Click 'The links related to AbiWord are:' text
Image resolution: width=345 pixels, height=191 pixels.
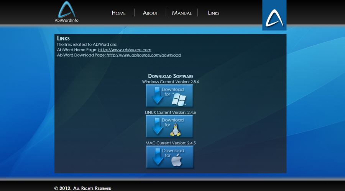tap(87, 45)
